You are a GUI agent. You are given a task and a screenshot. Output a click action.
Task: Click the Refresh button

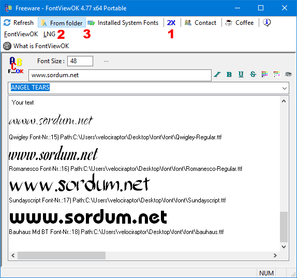tap(19, 23)
